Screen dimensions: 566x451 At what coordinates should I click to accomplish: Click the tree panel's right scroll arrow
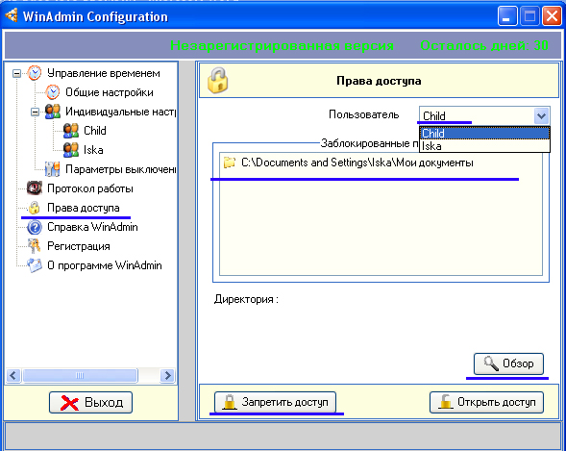point(167,376)
